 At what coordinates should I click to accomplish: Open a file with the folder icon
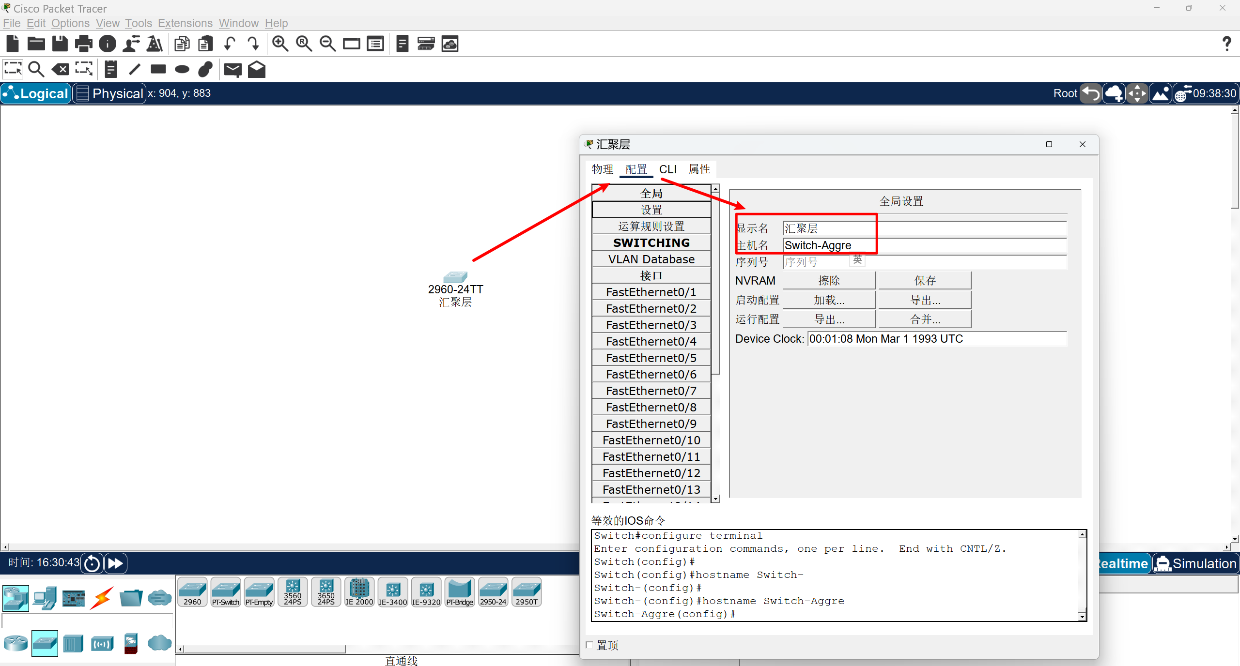click(36, 44)
